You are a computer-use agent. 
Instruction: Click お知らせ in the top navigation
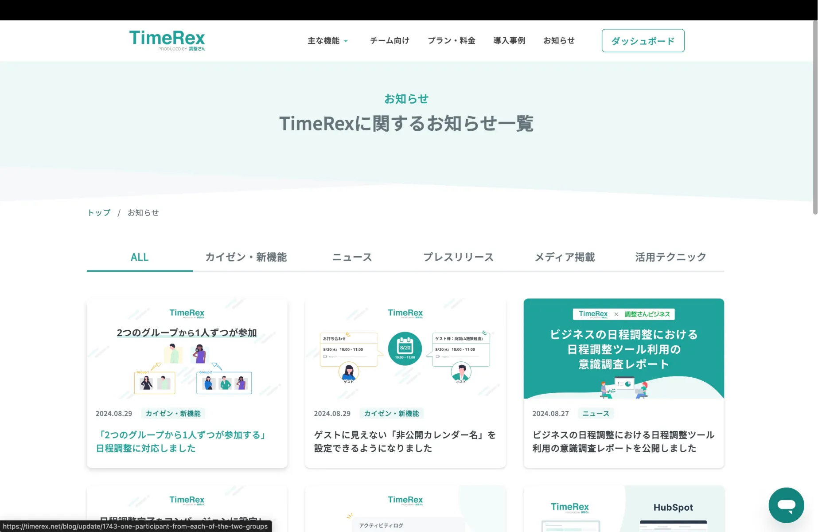click(559, 41)
